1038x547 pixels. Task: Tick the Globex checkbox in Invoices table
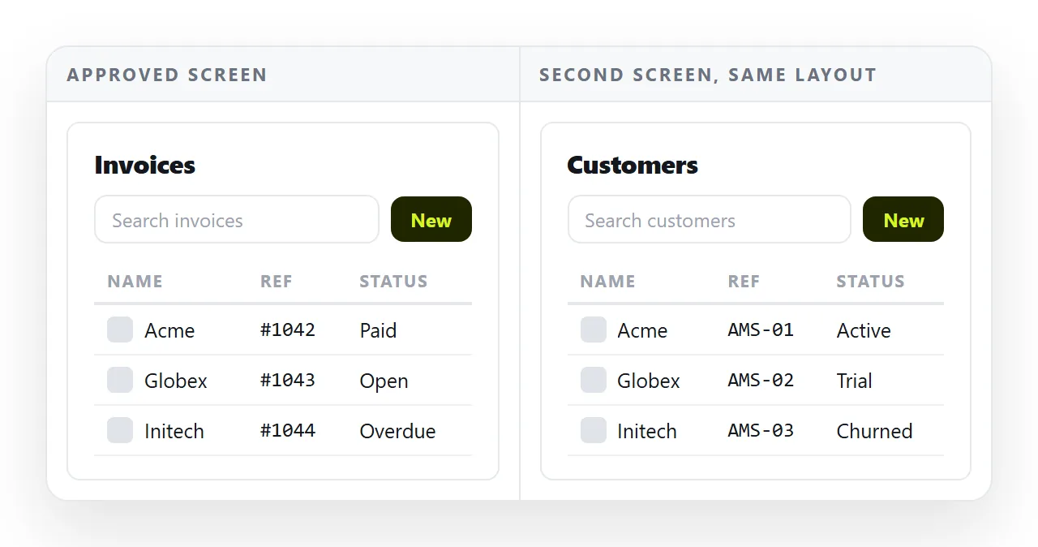(x=120, y=380)
